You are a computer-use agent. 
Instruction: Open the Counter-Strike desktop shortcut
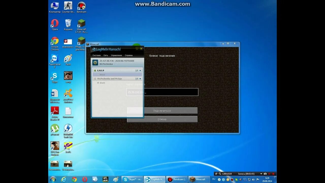click(68, 7)
